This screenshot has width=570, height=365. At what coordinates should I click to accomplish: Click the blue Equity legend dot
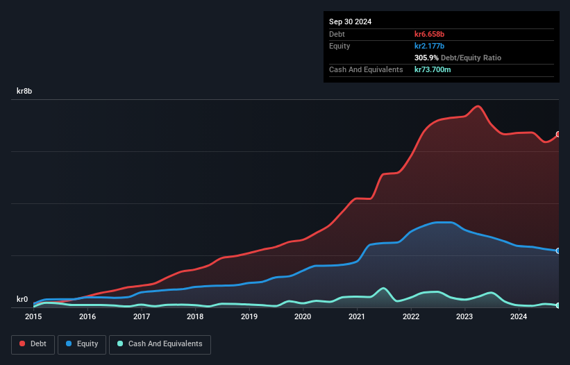point(69,343)
